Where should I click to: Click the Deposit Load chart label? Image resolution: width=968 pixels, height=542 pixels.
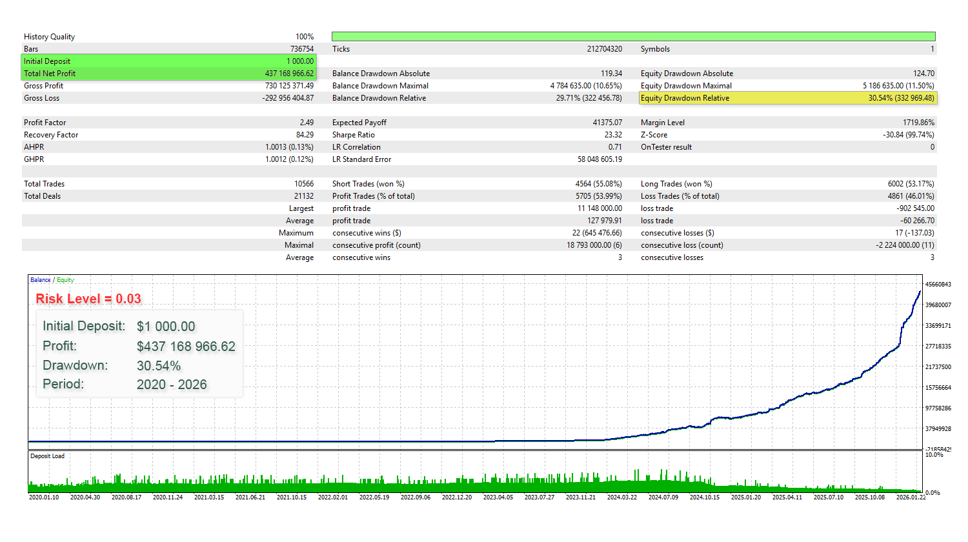point(47,456)
